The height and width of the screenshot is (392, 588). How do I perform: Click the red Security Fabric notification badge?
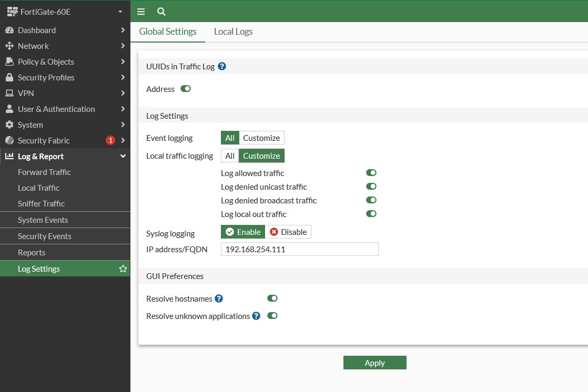[x=110, y=140]
